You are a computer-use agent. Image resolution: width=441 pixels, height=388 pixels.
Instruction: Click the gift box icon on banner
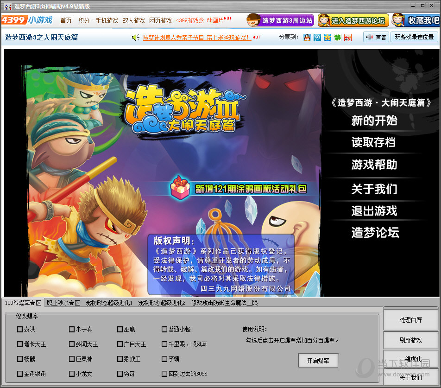180,188
